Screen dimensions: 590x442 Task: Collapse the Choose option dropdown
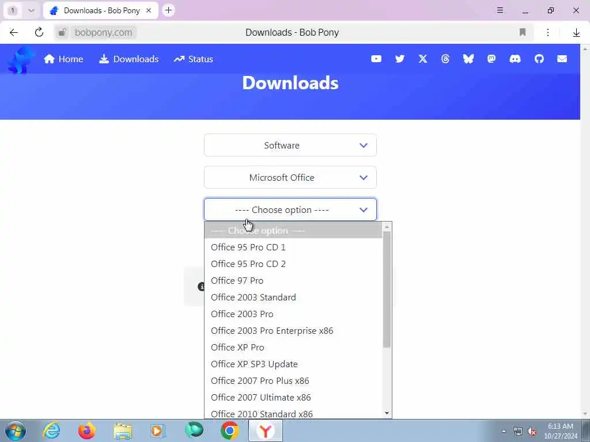[x=290, y=209]
